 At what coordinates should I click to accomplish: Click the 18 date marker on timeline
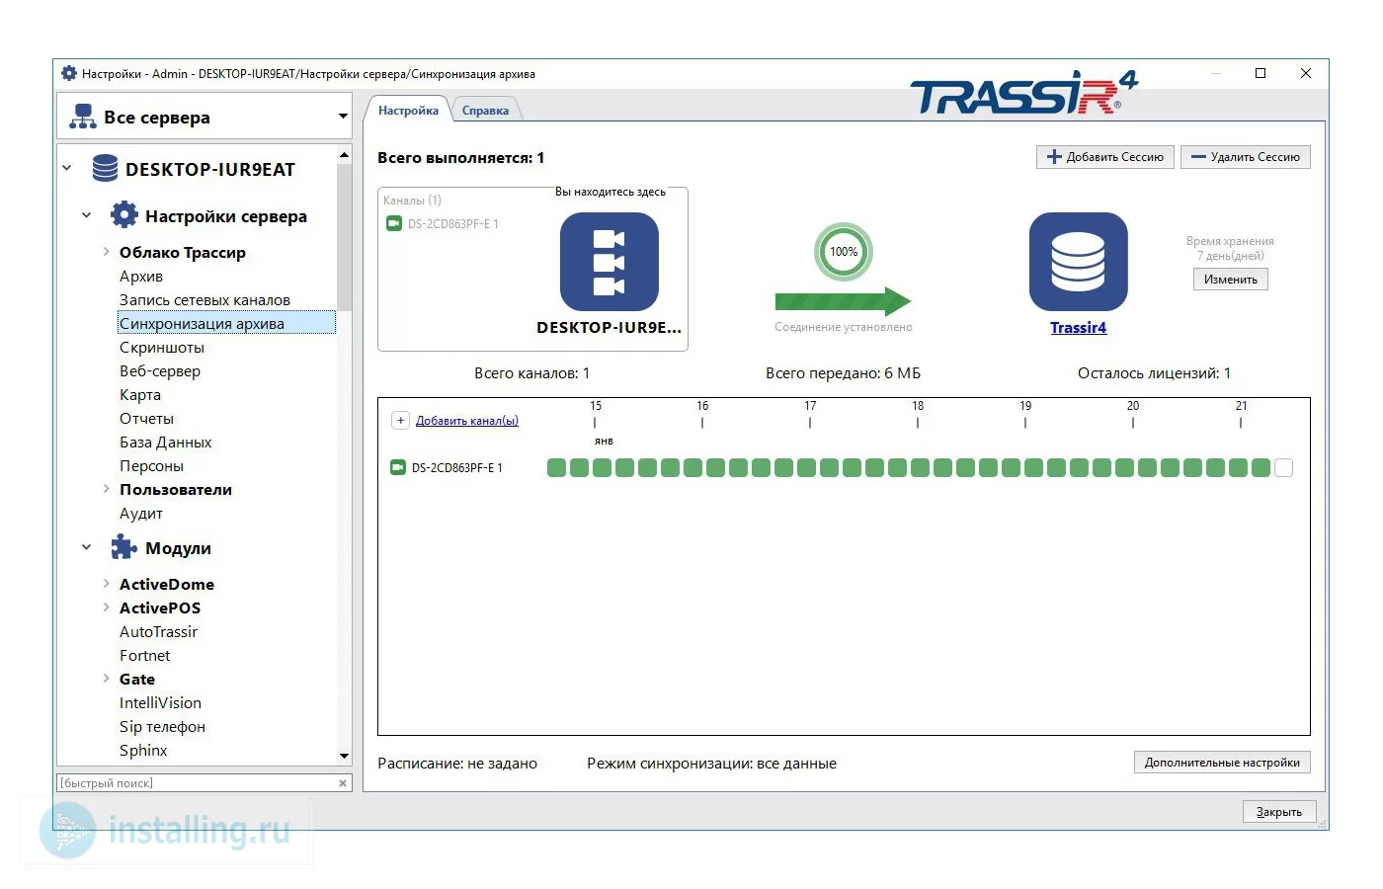point(918,406)
